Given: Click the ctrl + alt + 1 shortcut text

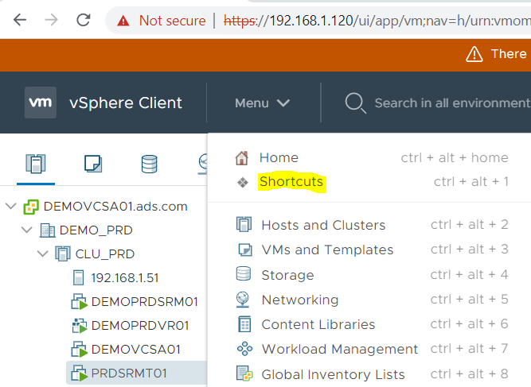Looking at the screenshot, I should pos(471,181).
